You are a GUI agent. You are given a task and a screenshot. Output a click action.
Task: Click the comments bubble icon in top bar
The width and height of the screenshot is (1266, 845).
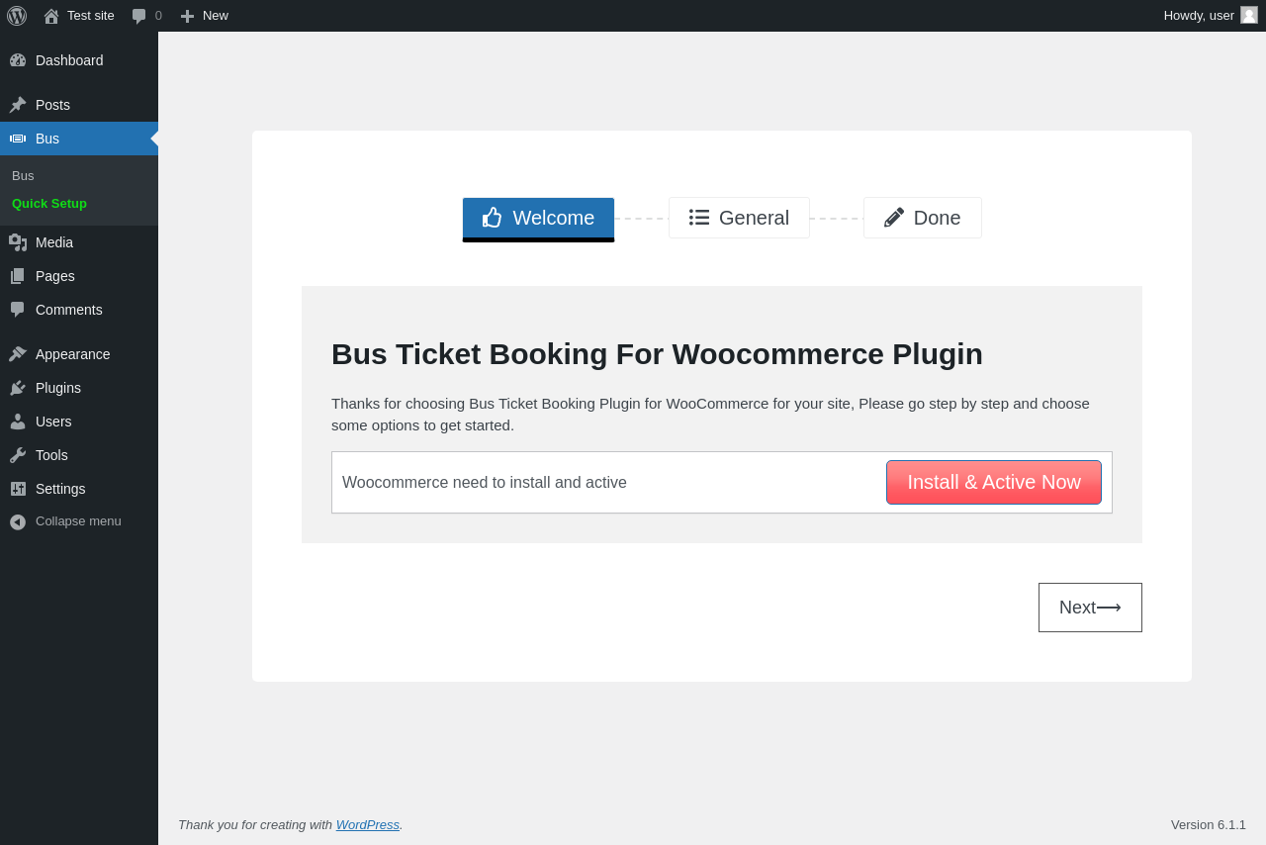click(139, 16)
